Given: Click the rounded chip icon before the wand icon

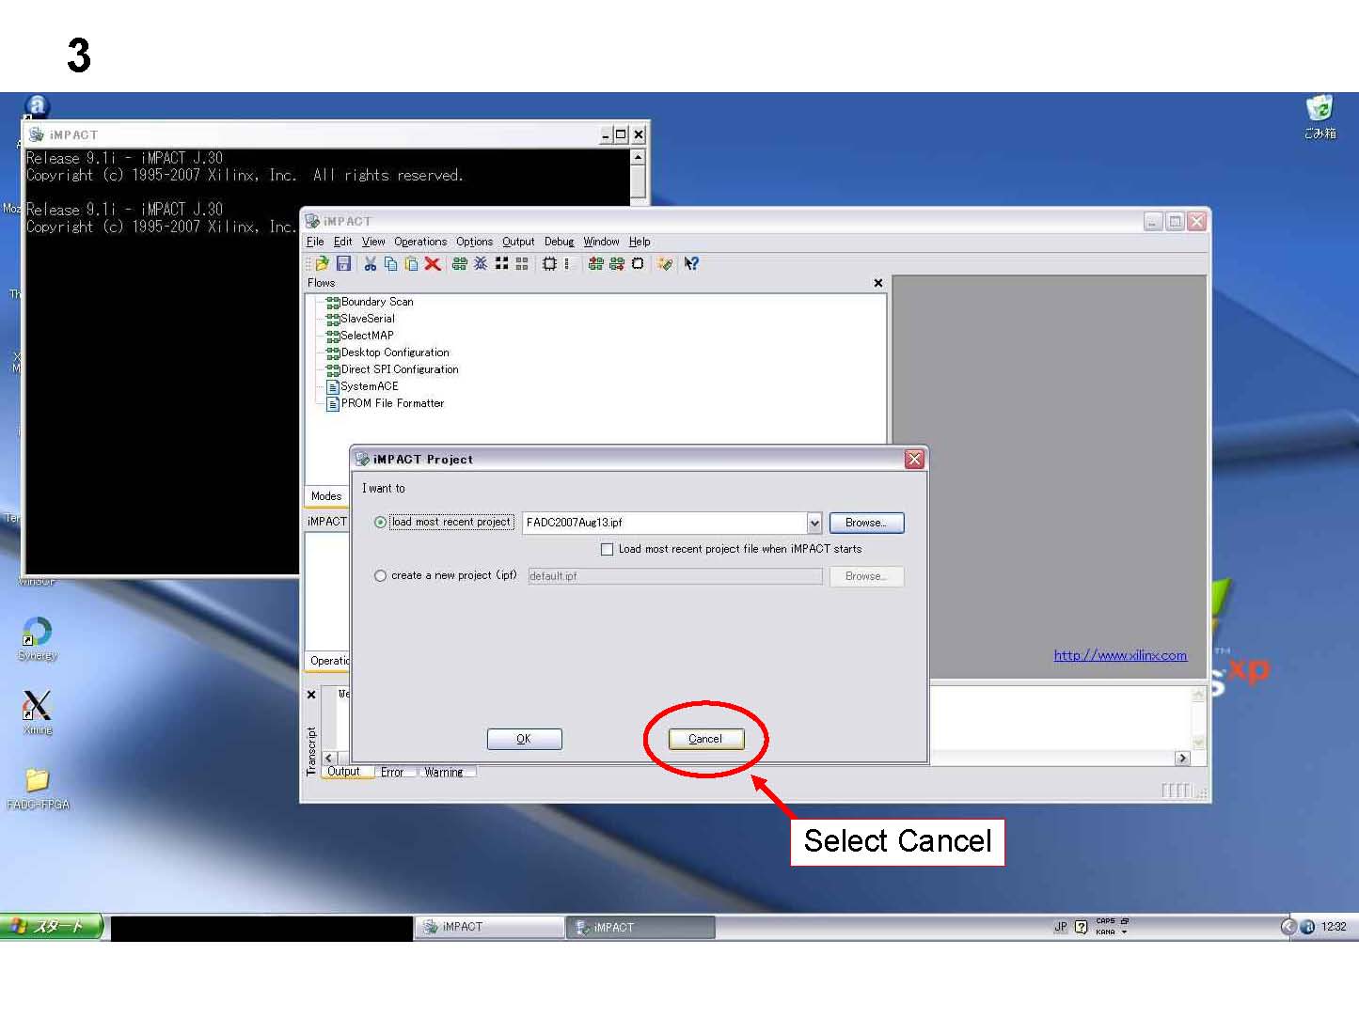Looking at the screenshot, I should tap(638, 264).
